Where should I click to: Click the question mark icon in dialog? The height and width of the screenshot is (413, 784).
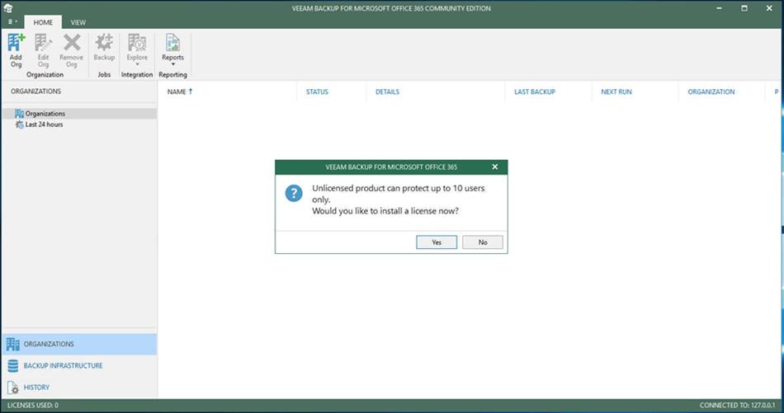click(x=293, y=193)
